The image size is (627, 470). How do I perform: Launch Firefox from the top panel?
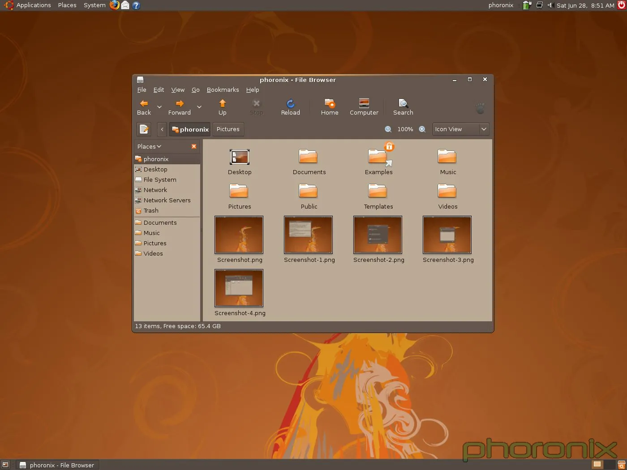pos(115,5)
